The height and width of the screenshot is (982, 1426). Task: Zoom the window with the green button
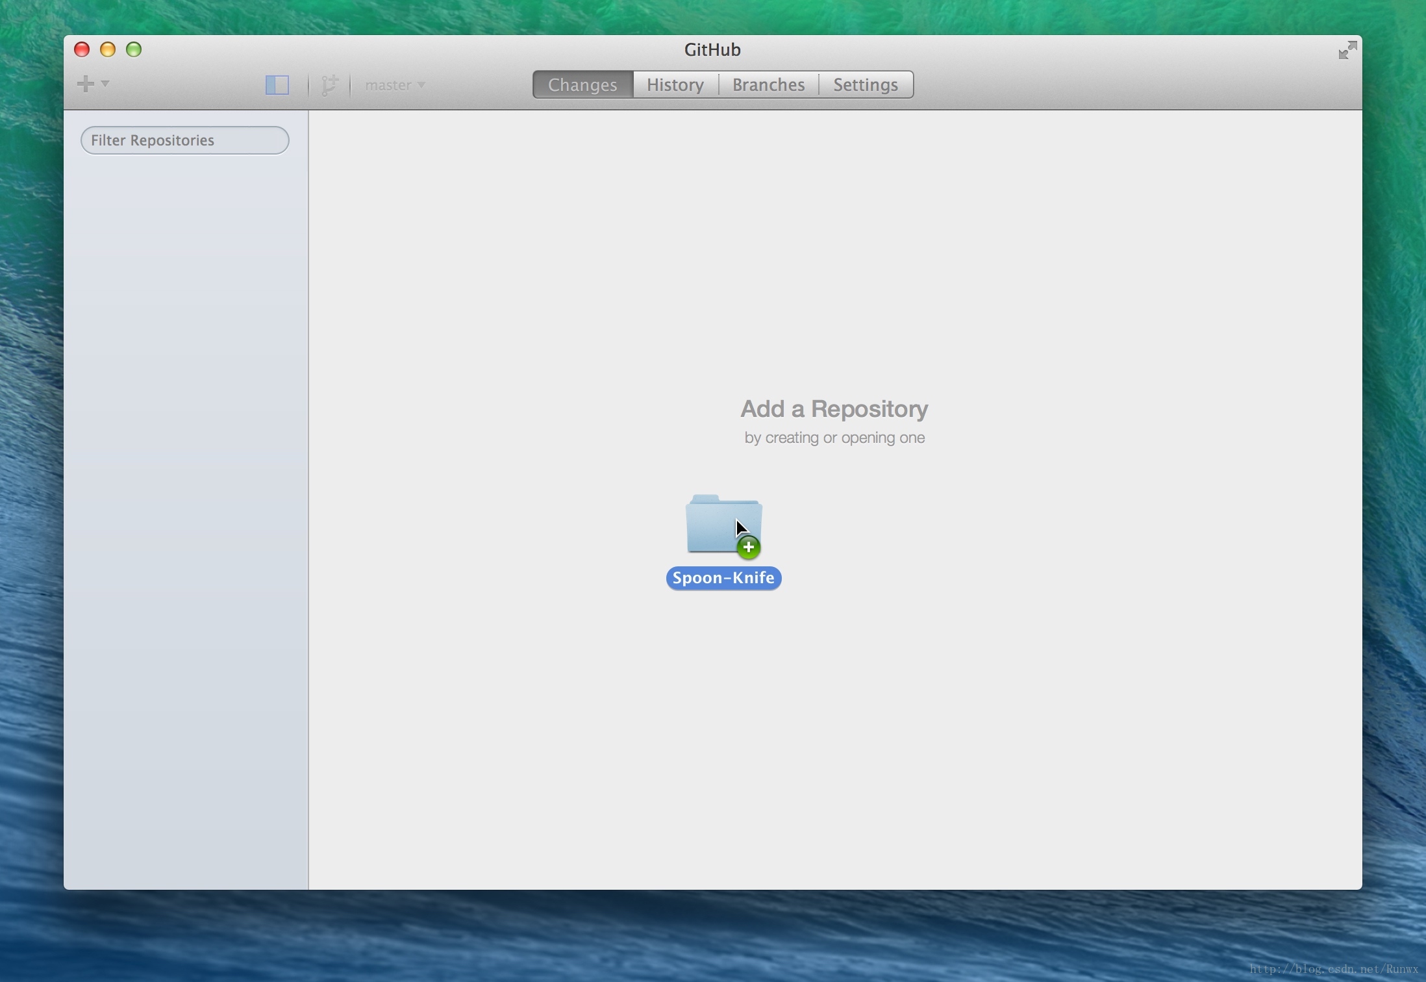[134, 50]
